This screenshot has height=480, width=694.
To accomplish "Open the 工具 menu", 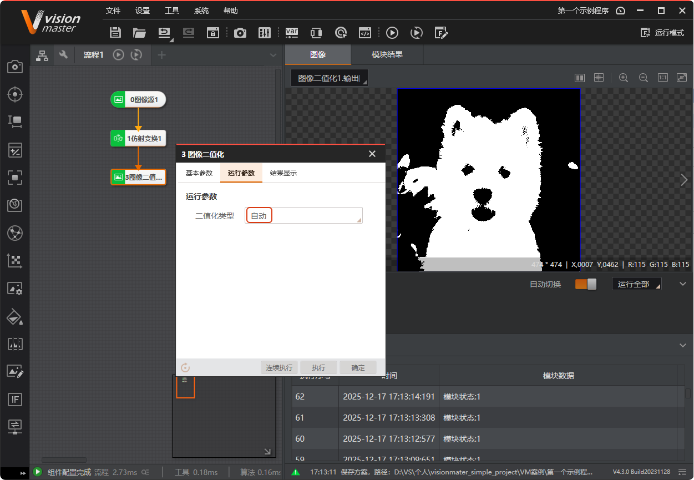I will tap(172, 11).
